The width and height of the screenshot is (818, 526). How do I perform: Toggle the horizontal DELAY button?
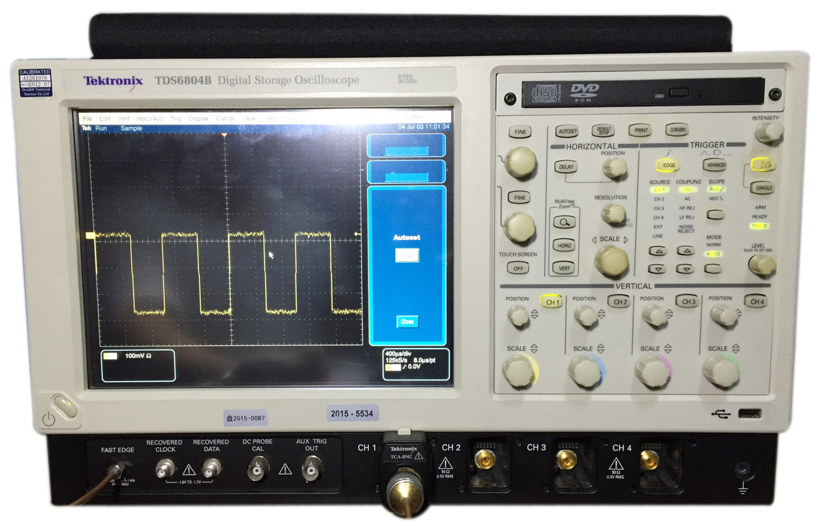(x=565, y=167)
